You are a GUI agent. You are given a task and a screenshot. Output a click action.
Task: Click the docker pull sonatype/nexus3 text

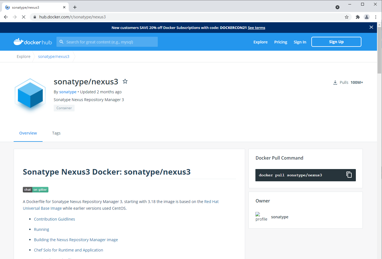[x=290, y=175]
